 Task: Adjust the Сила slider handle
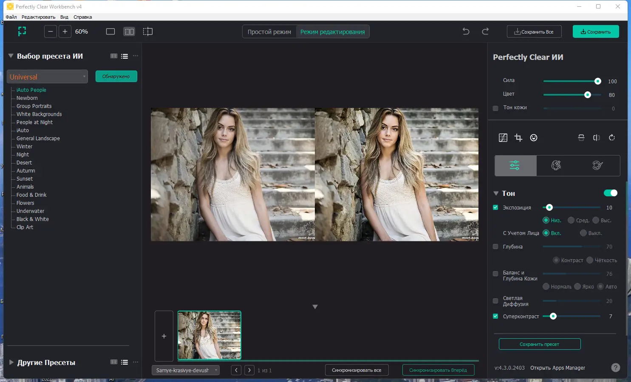click(598, 81)
